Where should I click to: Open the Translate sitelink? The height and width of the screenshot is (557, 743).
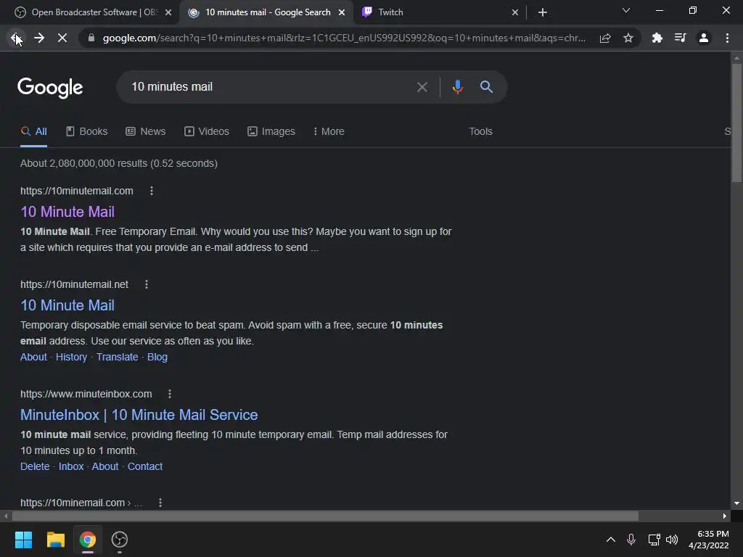(117, 357)
